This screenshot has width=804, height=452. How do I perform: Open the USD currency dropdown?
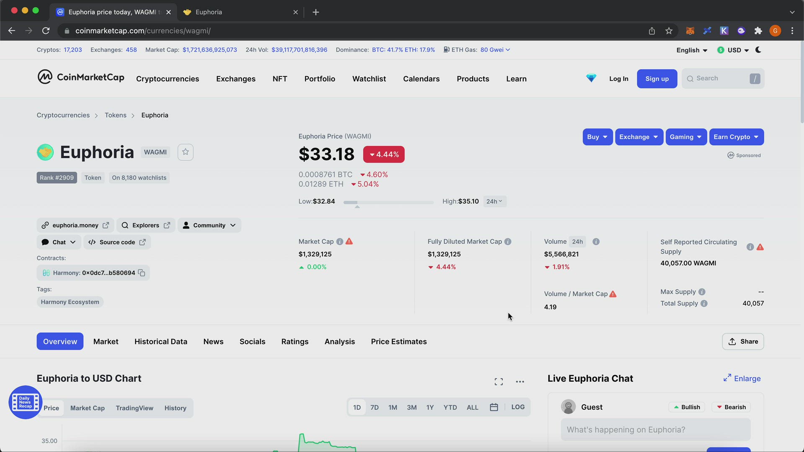(733, 50)
